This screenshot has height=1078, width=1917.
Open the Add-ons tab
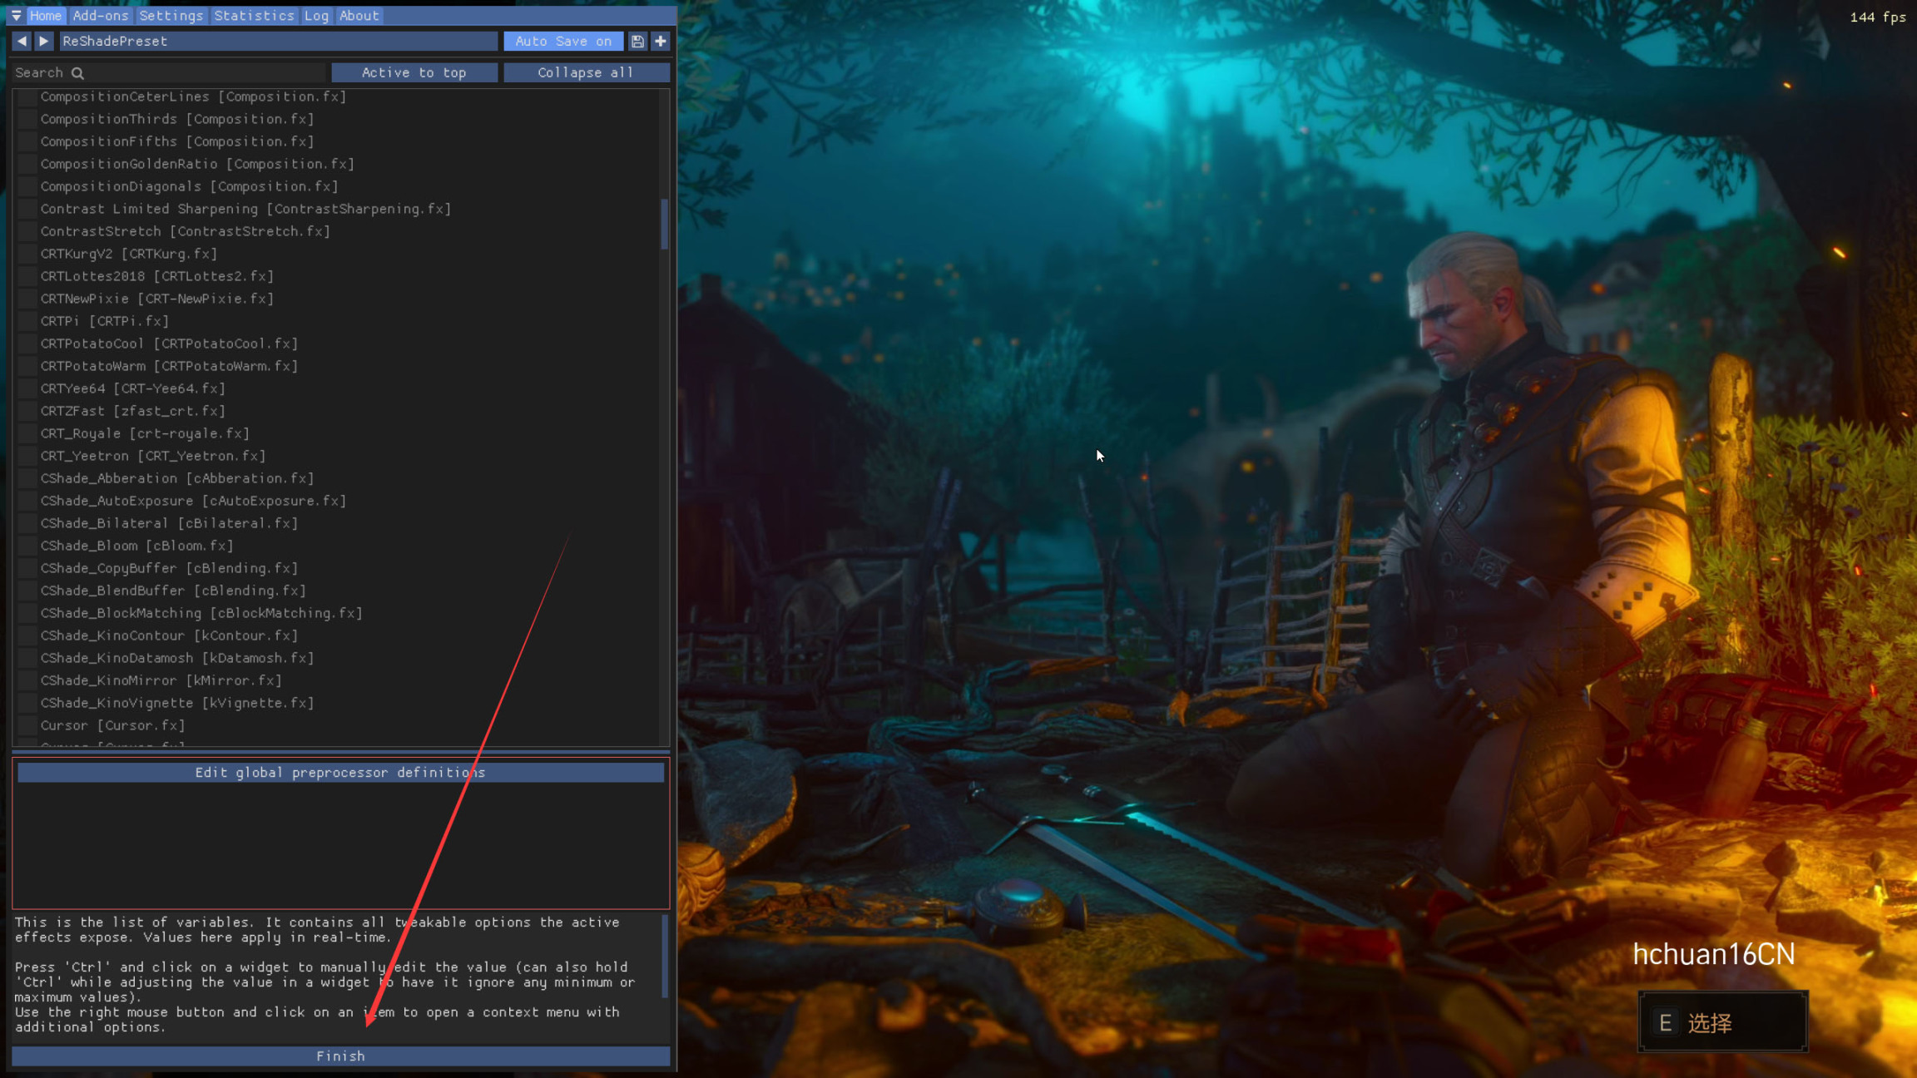[x=100, y=15]
